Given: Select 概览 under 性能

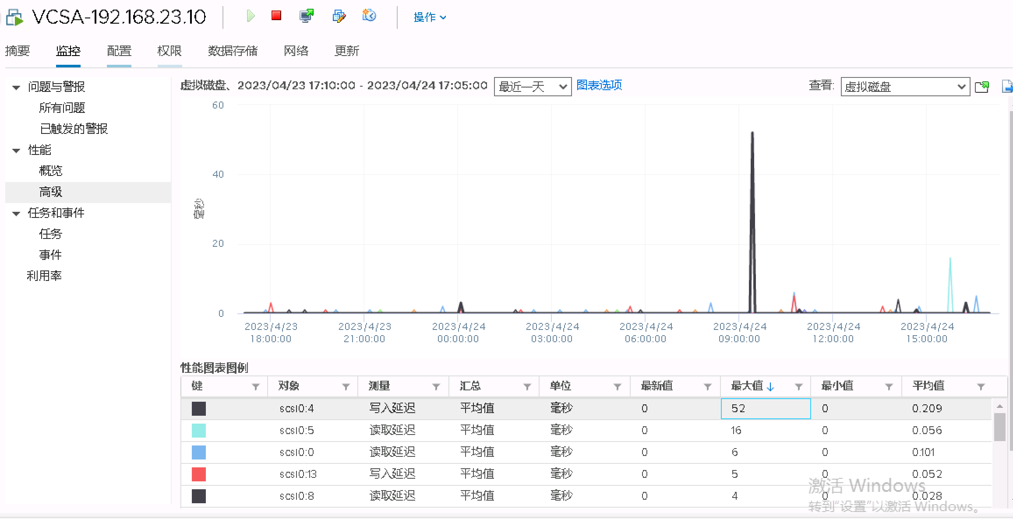Looking at the screenshot, I should [51, 171].
